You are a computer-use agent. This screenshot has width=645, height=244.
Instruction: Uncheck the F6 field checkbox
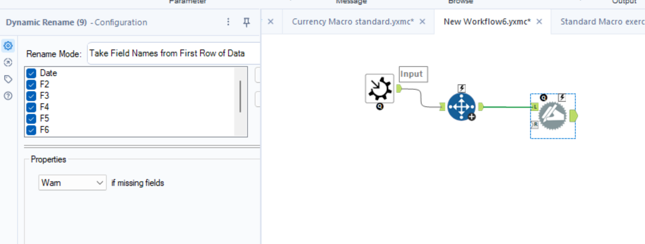click(31, 130)
